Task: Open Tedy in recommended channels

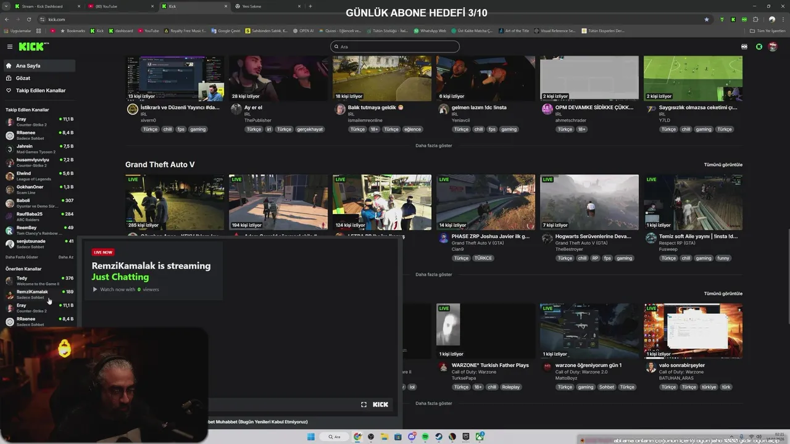Action: pos(39,281)
